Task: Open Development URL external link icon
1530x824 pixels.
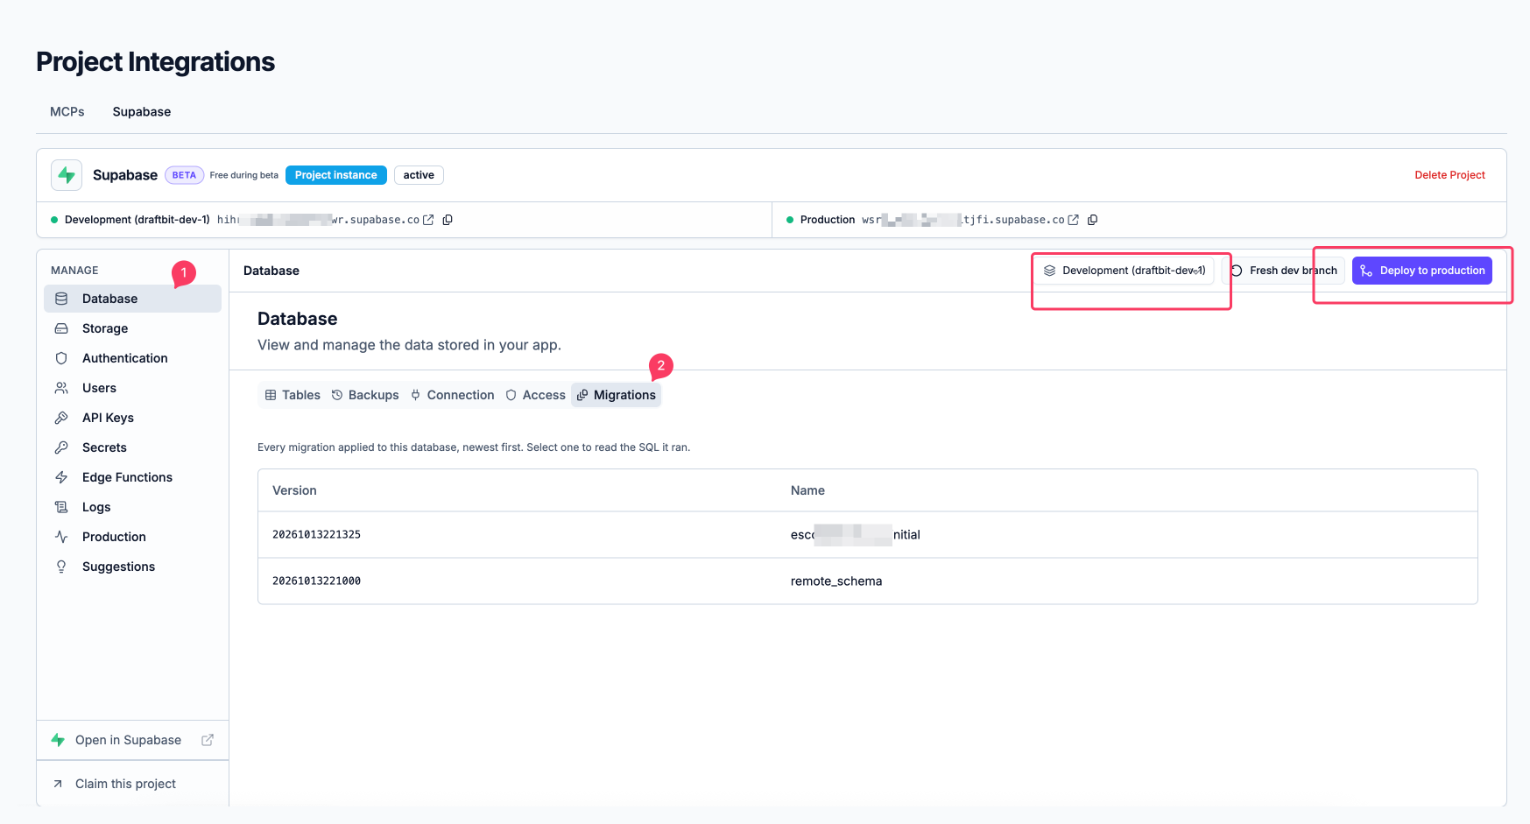Action: tap(428, 220)
